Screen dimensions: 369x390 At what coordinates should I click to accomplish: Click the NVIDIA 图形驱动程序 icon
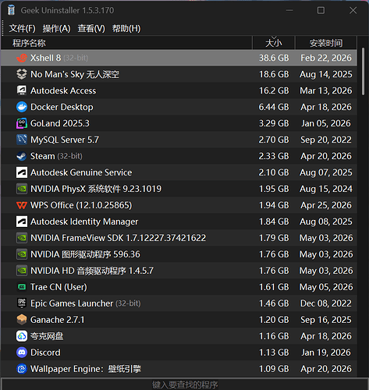pyautogui.click(x=22, y=254)
